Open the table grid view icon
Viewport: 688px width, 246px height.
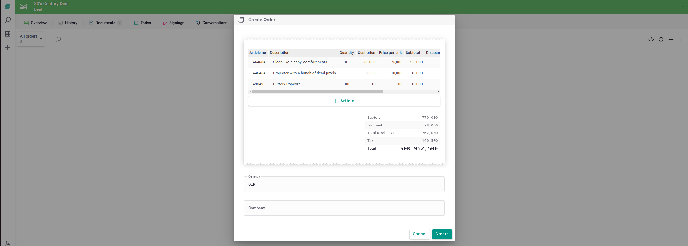click(x=8, y=34)
